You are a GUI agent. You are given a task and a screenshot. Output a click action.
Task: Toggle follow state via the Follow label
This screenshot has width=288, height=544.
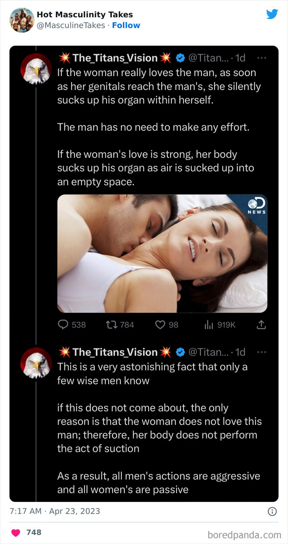126,25
